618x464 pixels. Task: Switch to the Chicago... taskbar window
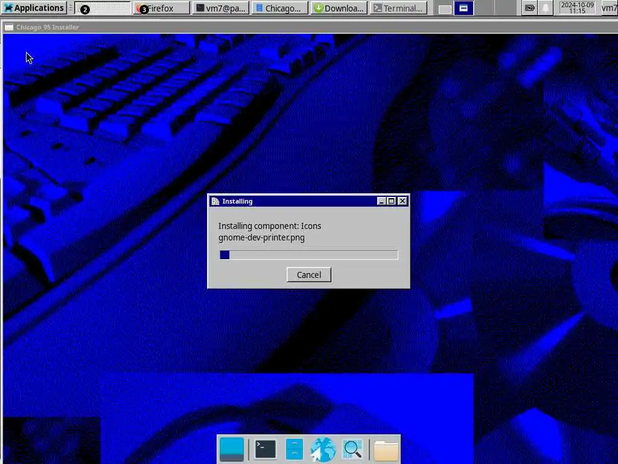point(280,8)
